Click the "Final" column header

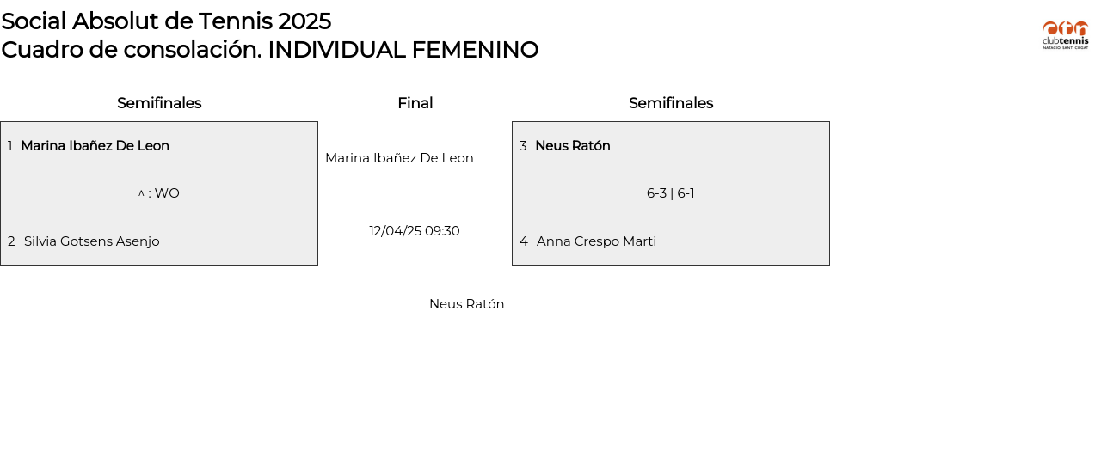415,103
